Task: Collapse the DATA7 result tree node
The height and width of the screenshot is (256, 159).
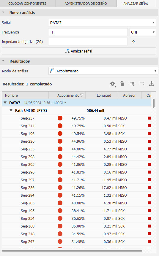Action: tap(5, 103)
